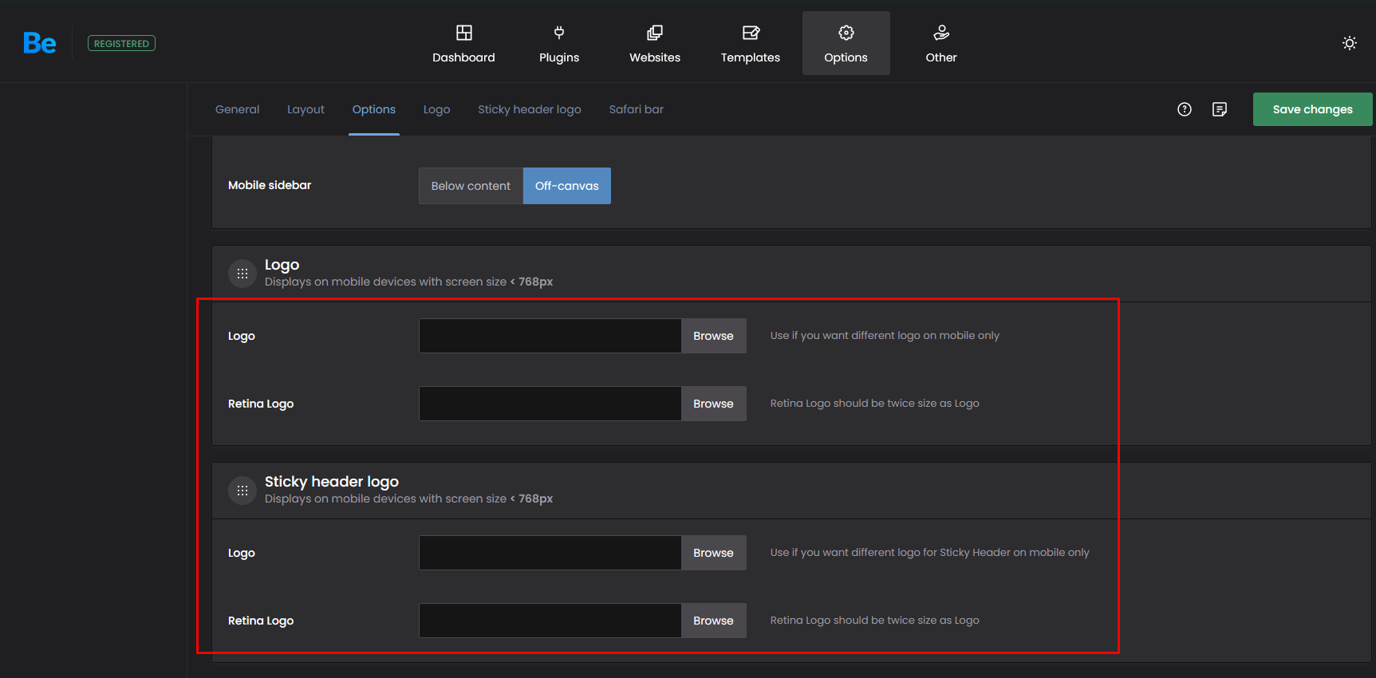
Task: Browse for Sticky header Retina Logo image
Action: [713, 621]
